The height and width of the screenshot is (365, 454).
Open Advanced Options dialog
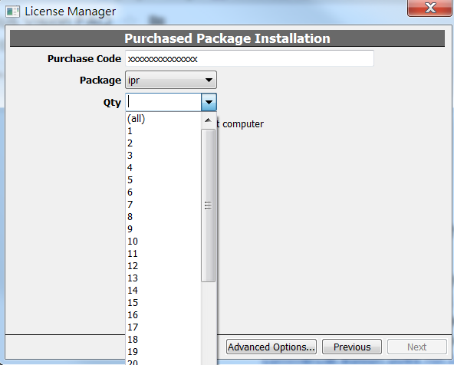(271, 347)
